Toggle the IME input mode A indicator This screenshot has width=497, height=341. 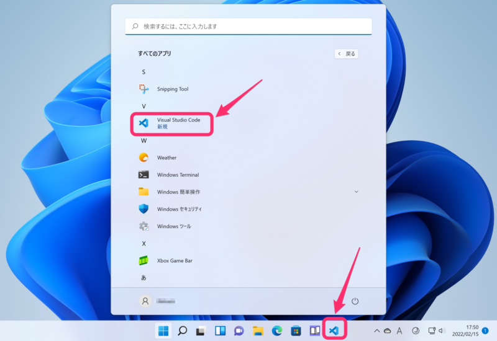point(399,331)
